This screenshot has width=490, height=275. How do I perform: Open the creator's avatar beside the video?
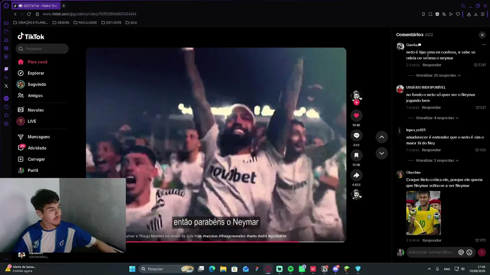click(x=356, y=95)
